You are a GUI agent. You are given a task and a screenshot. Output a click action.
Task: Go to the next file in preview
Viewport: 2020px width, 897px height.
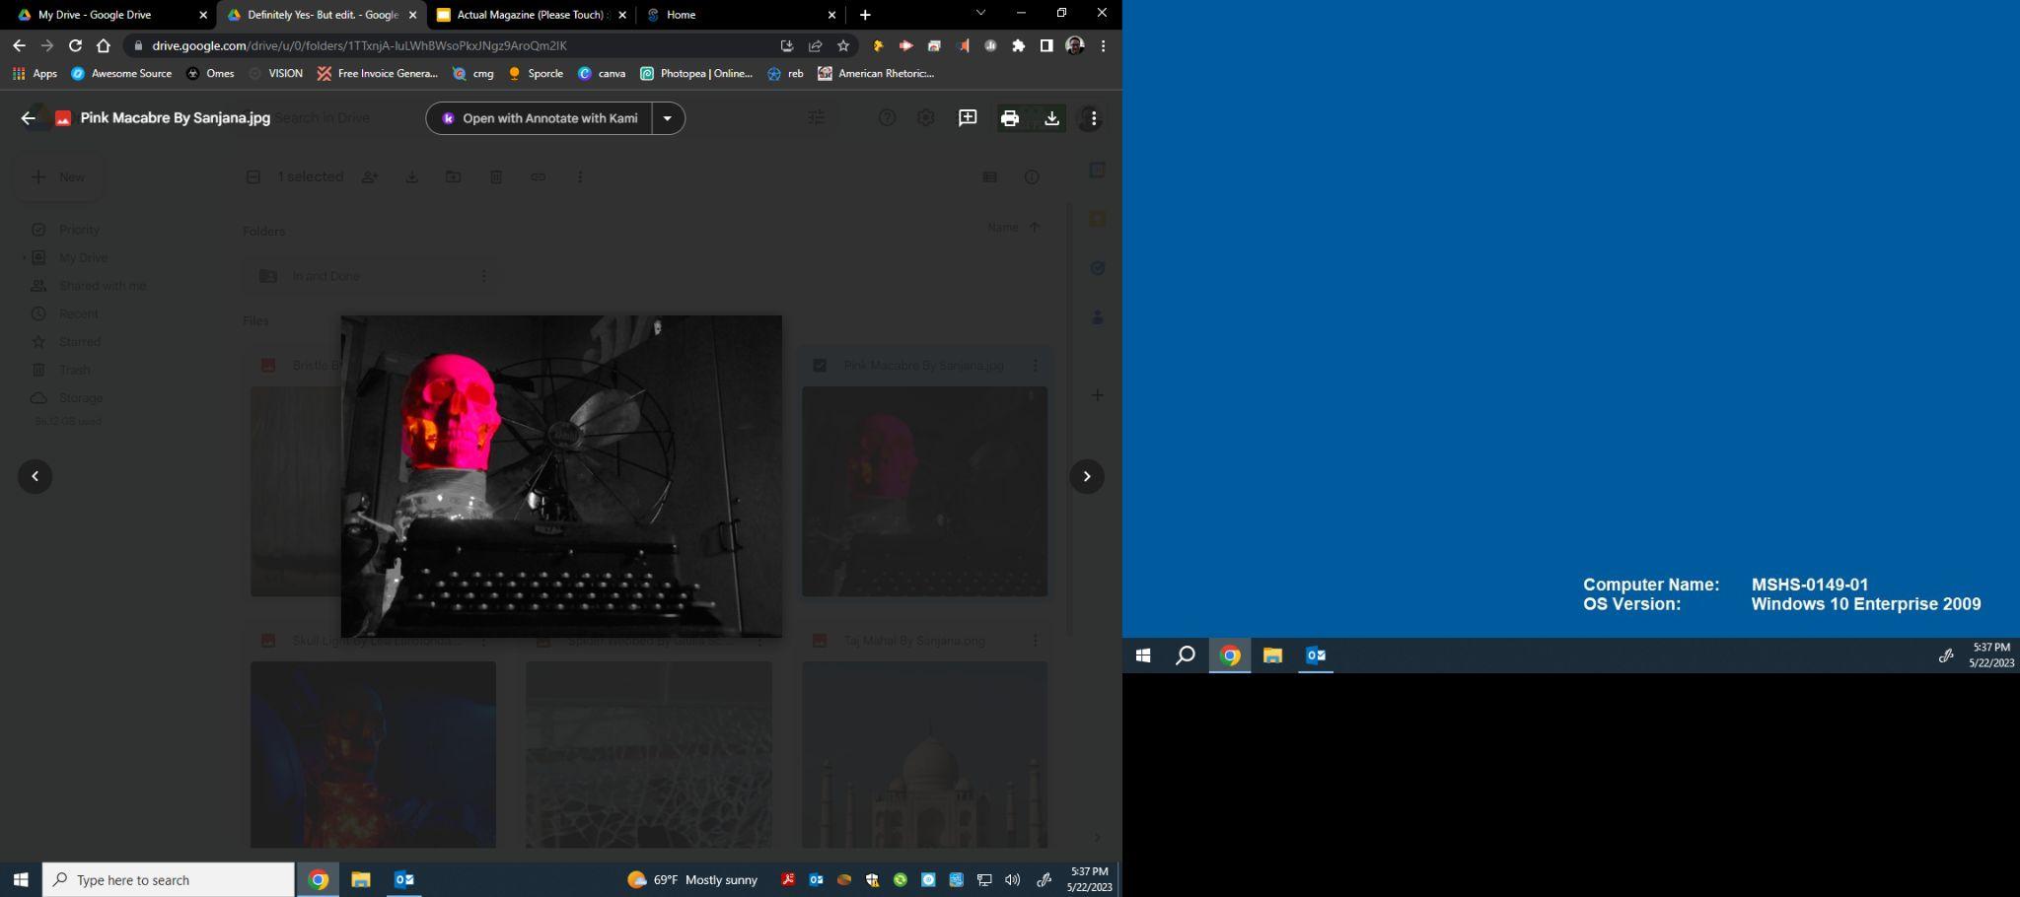click(x=1087, y=477)
